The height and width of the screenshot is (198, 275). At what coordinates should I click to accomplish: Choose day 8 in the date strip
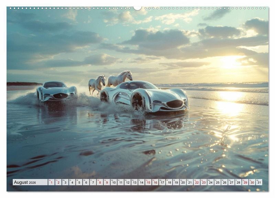click(100, 182)
